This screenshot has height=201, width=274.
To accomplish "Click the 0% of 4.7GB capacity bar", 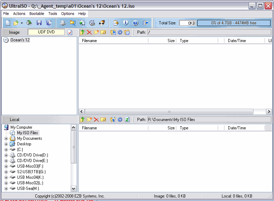I will tap(234, 23).
